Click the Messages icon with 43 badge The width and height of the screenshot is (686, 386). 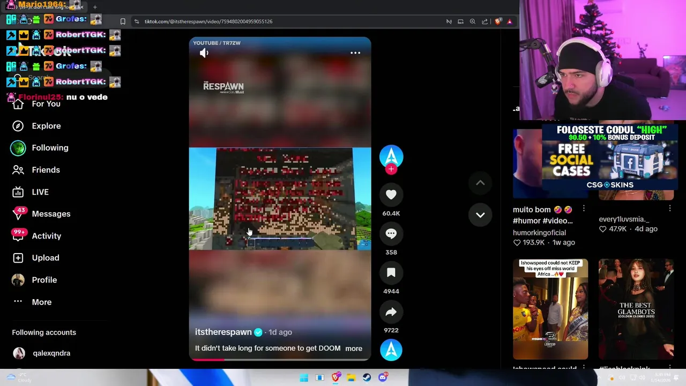pyautogui.click(x=18, y=214)
